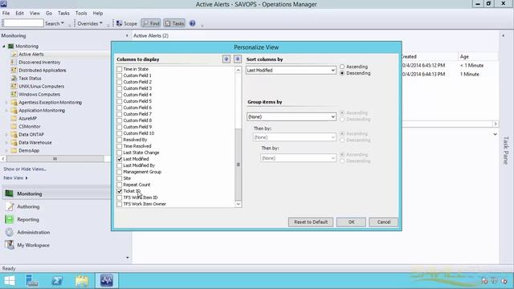
Task: Switch to the Administration workspace icon
Action: pos(9,232)
